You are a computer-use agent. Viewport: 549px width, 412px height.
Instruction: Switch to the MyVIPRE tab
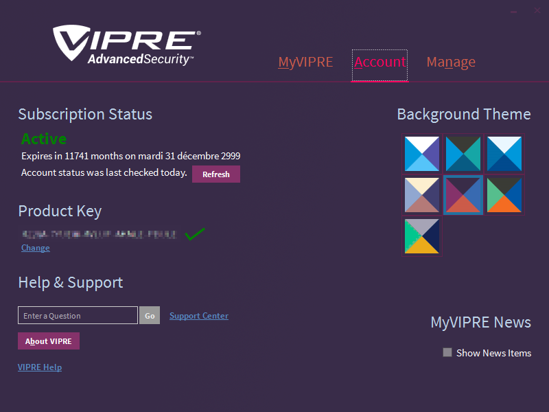[x=305, y=62]
